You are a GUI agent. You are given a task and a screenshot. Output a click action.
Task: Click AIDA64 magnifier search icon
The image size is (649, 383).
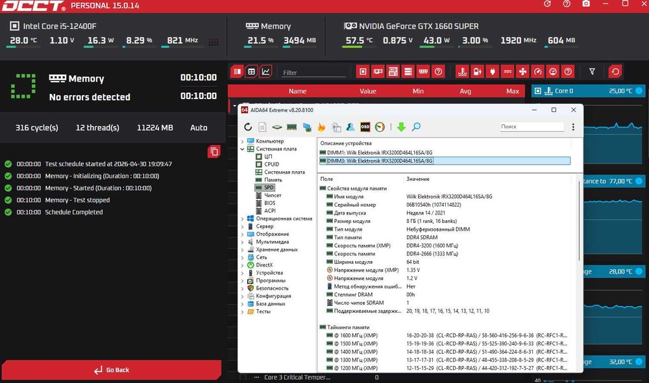coord(417,127)
